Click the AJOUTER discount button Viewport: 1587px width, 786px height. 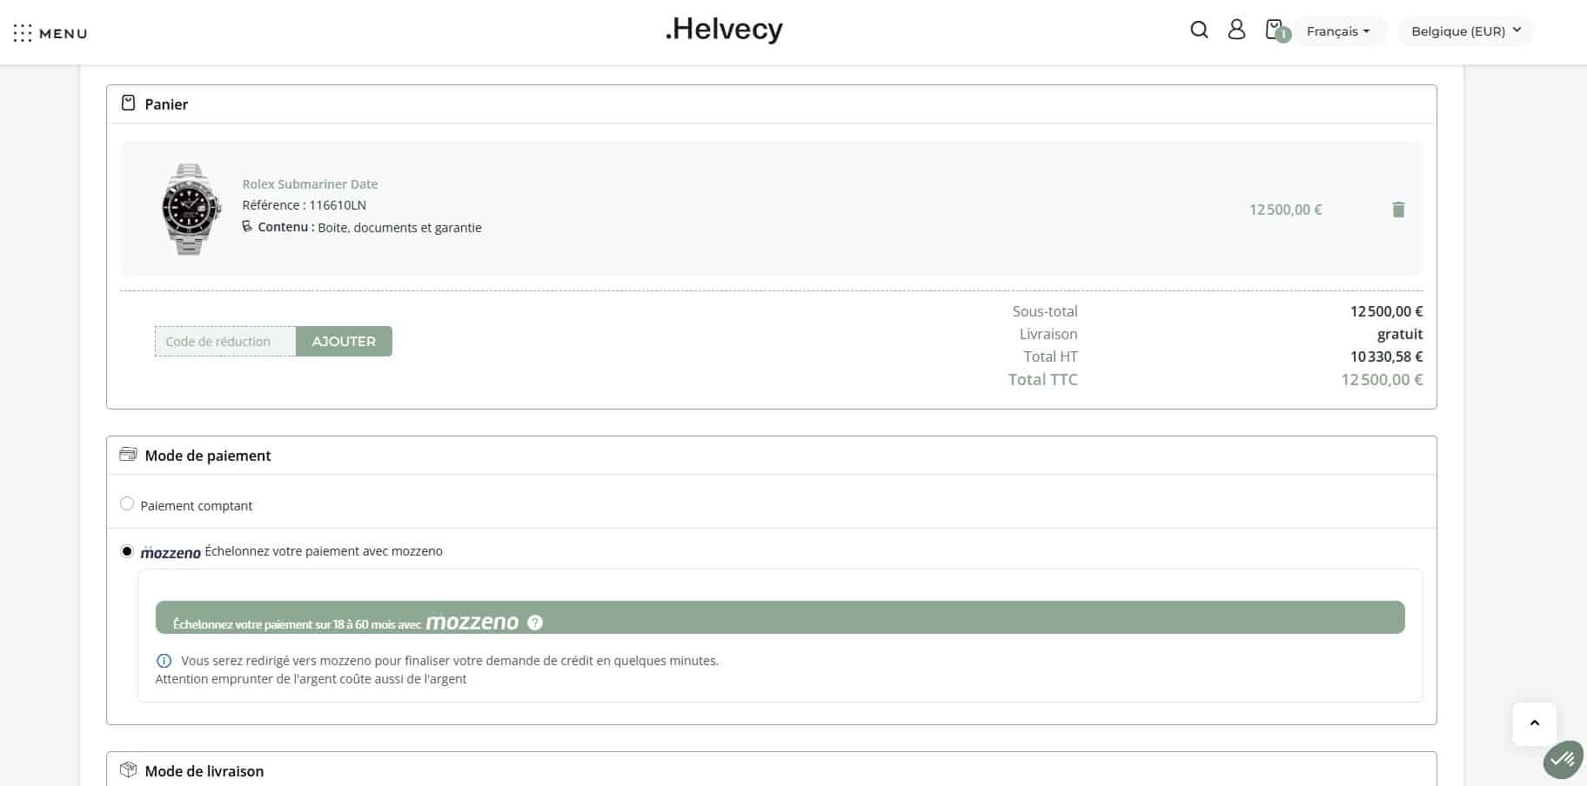[x=344, y=342]
